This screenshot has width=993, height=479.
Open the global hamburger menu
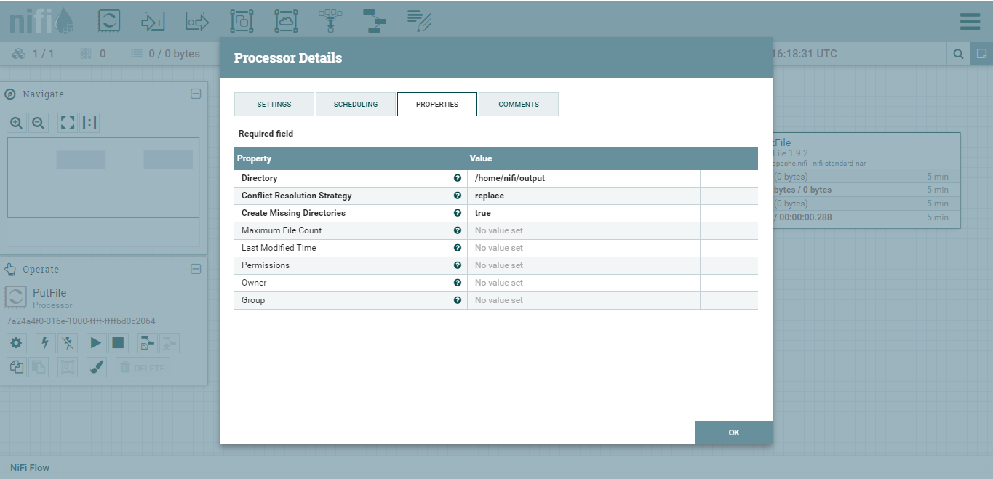[x=970, y=22]
